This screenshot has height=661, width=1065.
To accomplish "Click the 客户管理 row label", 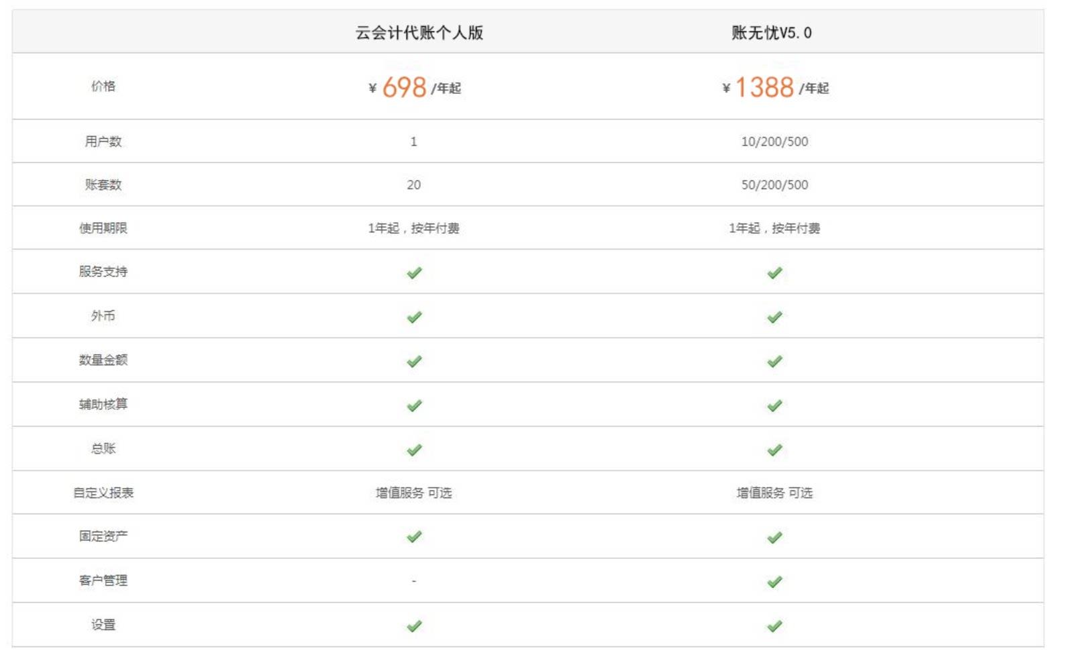I will (103, 580).
